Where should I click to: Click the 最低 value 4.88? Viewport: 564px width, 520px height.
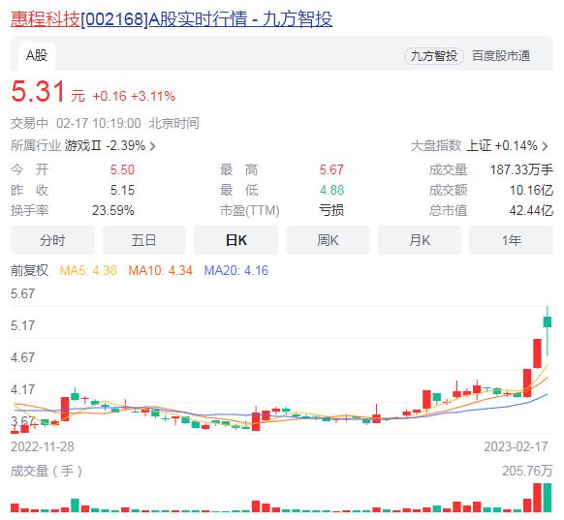[x=331, y=190]
